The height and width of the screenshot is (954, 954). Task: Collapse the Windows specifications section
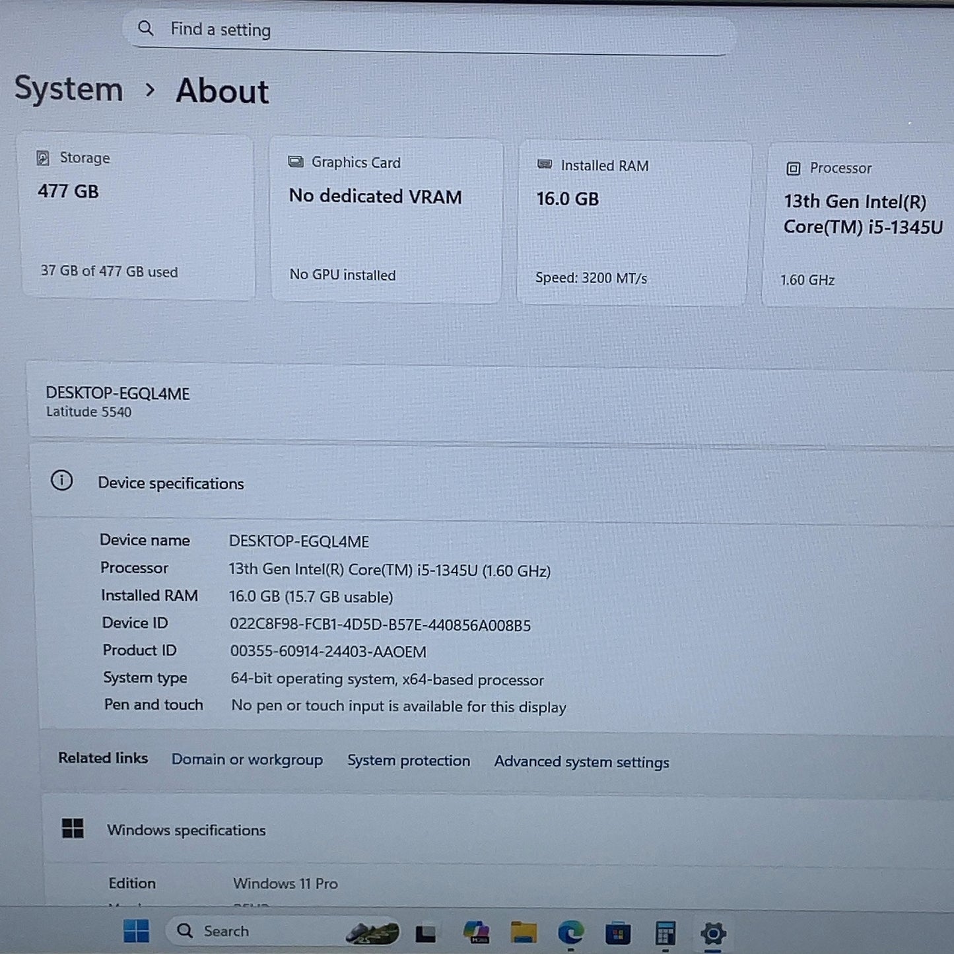pos(498,829)
